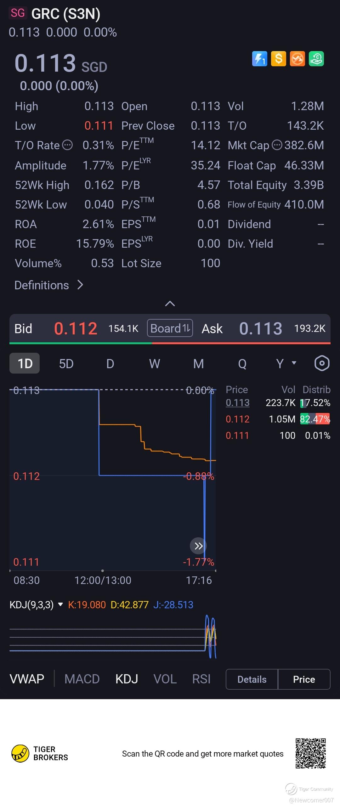
Task: Tap the green hand-with-coin icon
Action: (316, 59)
